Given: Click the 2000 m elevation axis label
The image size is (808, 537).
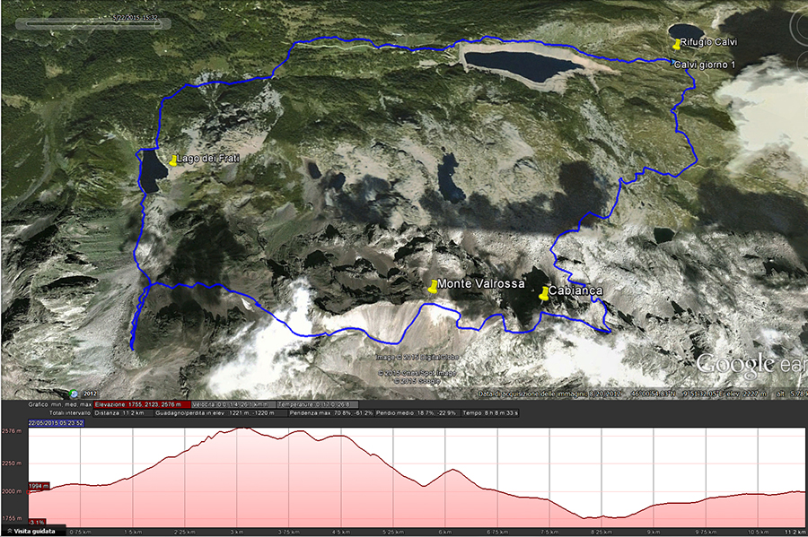Looking at the screenshot, I should click(12, 491).
